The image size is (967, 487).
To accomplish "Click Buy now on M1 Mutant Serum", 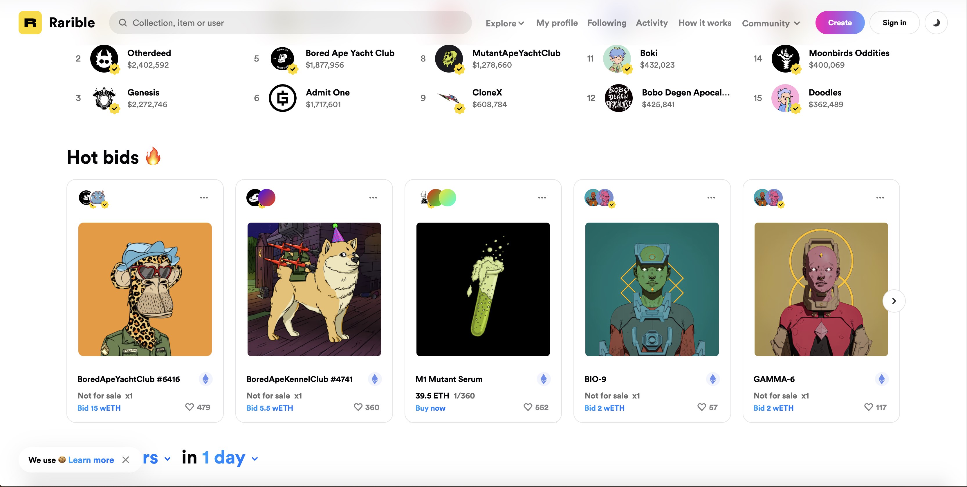I will (x=430, y=408).
